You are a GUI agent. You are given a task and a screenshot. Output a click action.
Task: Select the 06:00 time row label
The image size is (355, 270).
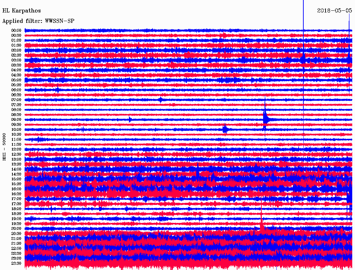click(16, 90)
